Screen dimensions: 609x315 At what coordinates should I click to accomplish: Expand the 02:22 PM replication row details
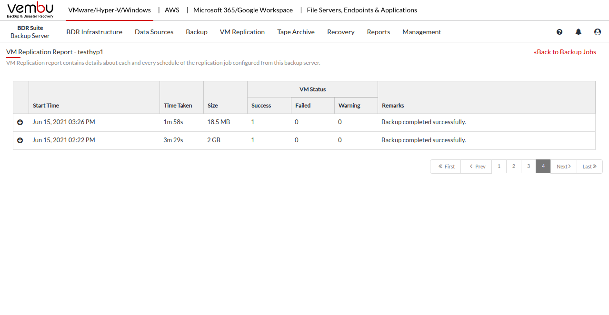tap(20, 140)
